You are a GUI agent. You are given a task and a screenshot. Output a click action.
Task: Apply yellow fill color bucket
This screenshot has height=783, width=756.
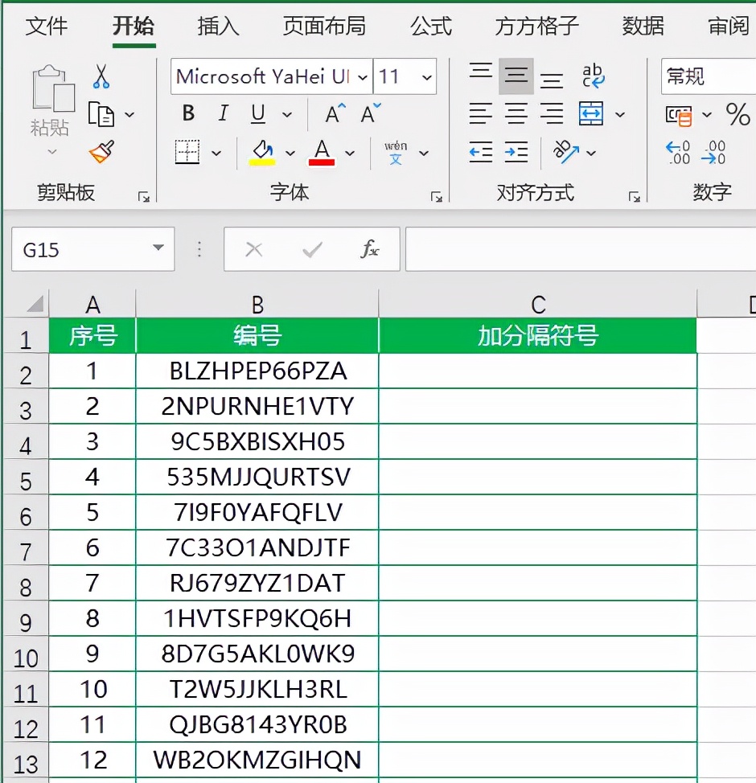click(262, 153)
